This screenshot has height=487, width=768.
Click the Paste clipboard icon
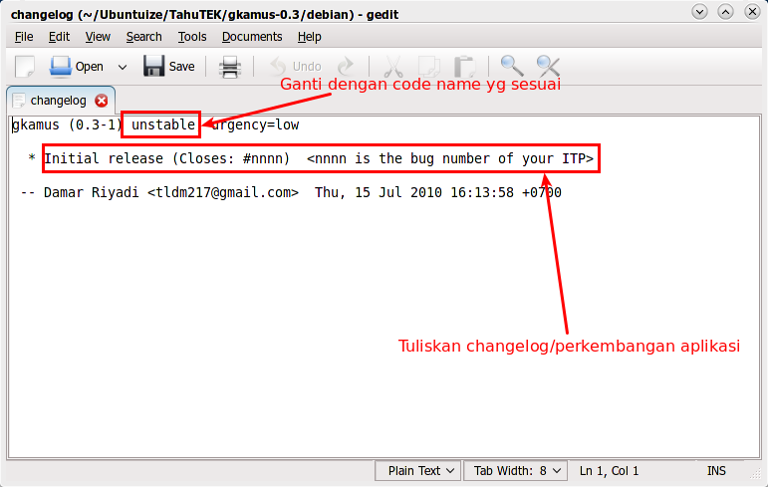[x=464, y=67]
